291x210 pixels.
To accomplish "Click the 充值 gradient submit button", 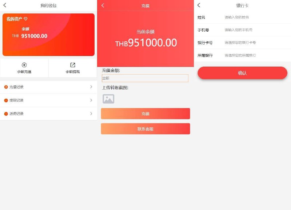I will (x=145, y=114).
